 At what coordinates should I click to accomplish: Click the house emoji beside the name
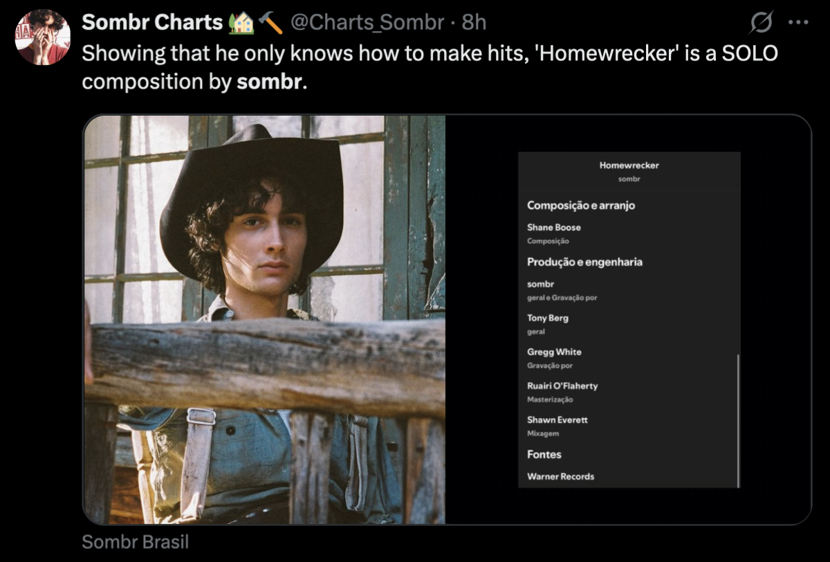(x=241, y=23)
